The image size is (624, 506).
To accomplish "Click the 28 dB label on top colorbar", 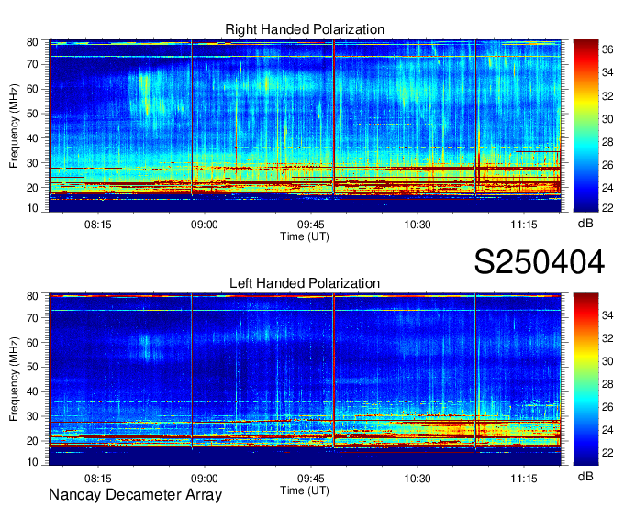I will coord(607,142).
